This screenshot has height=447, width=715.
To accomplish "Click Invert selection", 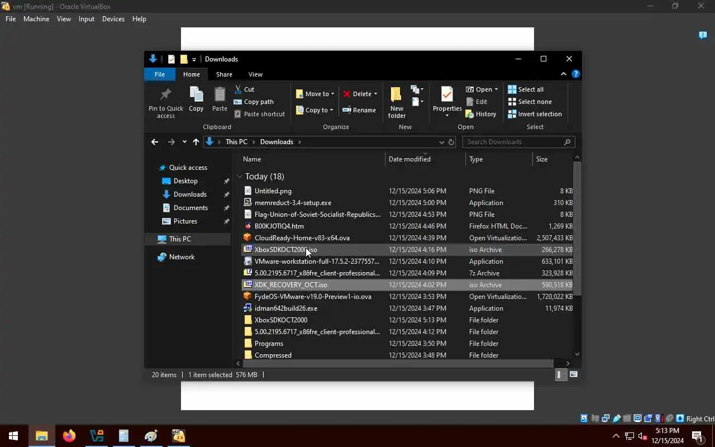I will pyautogui.click(x=535, y=114).
